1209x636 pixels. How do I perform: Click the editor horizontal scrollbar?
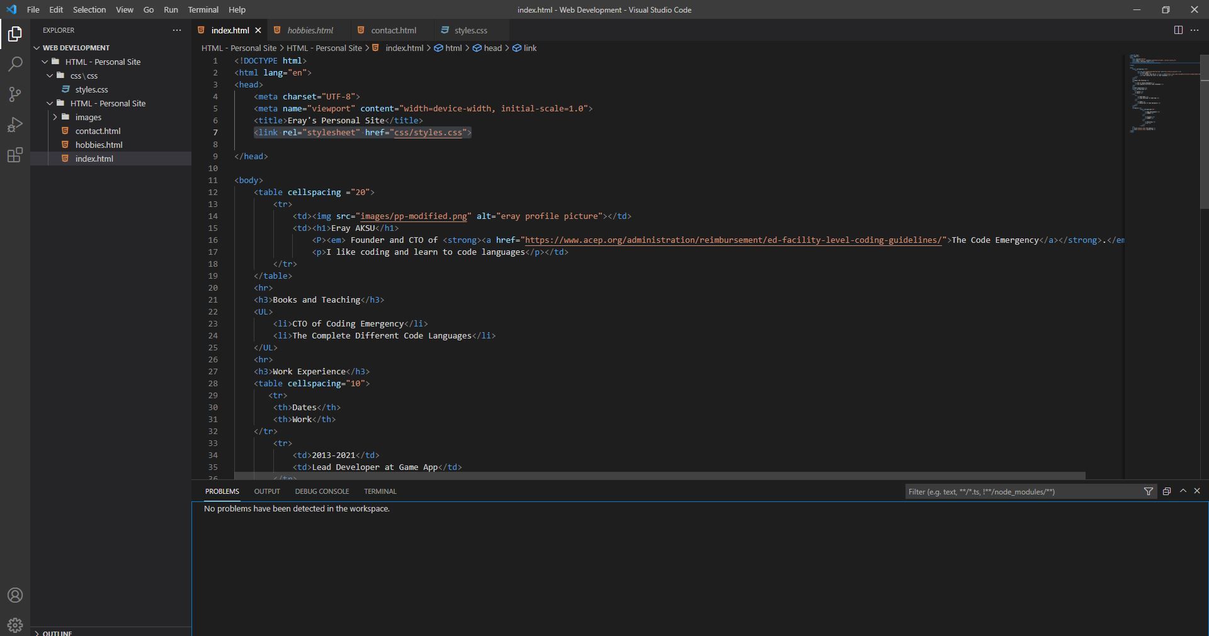[x=659, y=476]
